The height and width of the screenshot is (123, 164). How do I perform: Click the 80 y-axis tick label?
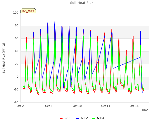[16, 26]
